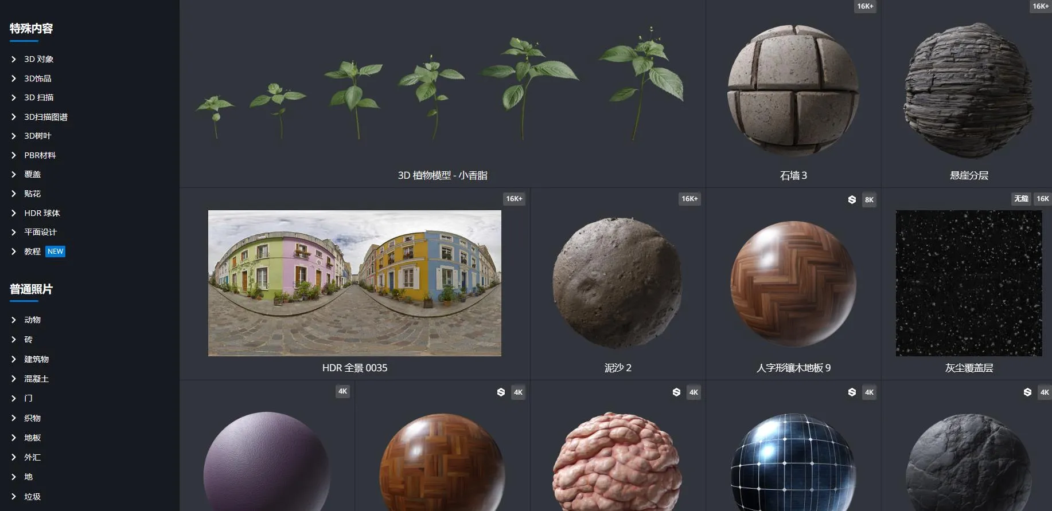Click the 普通照片 section heading
This screenshot has width=1052, height=511.
[x=31, y=289]
